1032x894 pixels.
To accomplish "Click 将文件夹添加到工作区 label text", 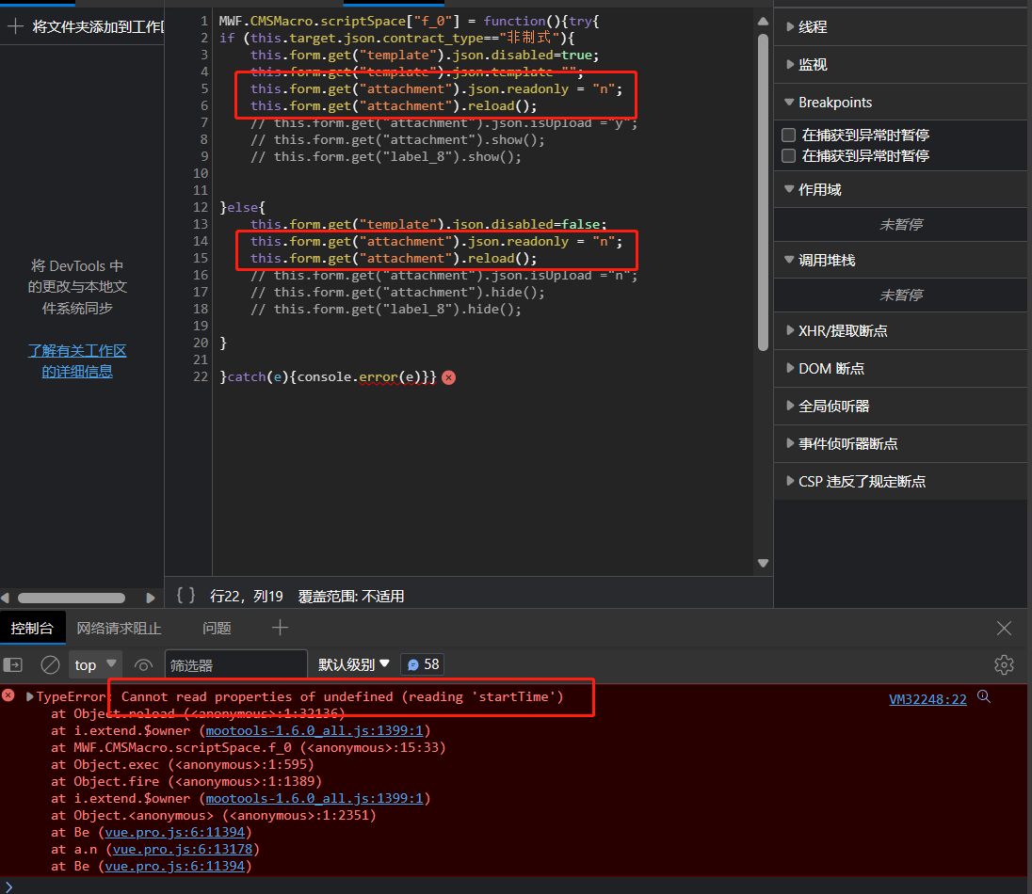I will [x=97, y=26].
